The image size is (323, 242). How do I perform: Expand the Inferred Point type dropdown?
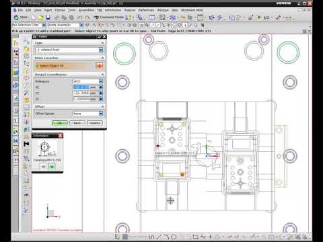(x=101, y=50)
